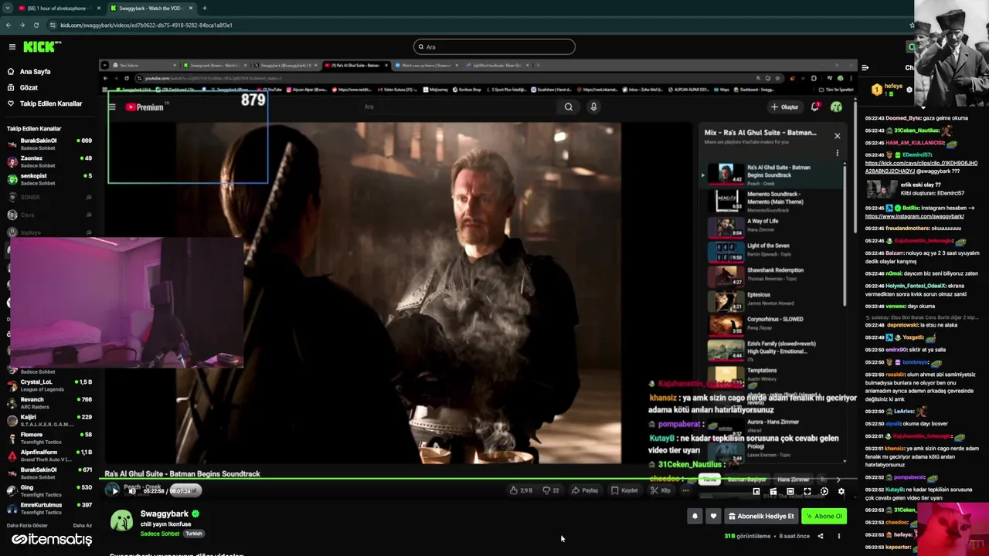This screenshot has width=989, height=556.
Task: Open BurakSakinOl channel with 669 viewers
Action: tap(50, 144)
